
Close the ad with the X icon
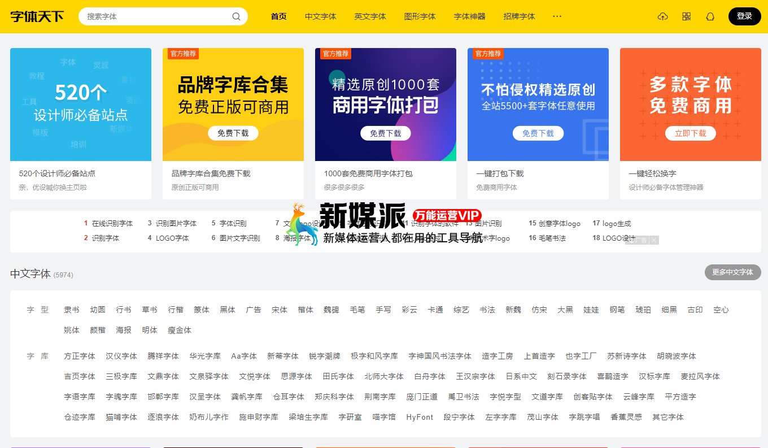pos(654,240)
